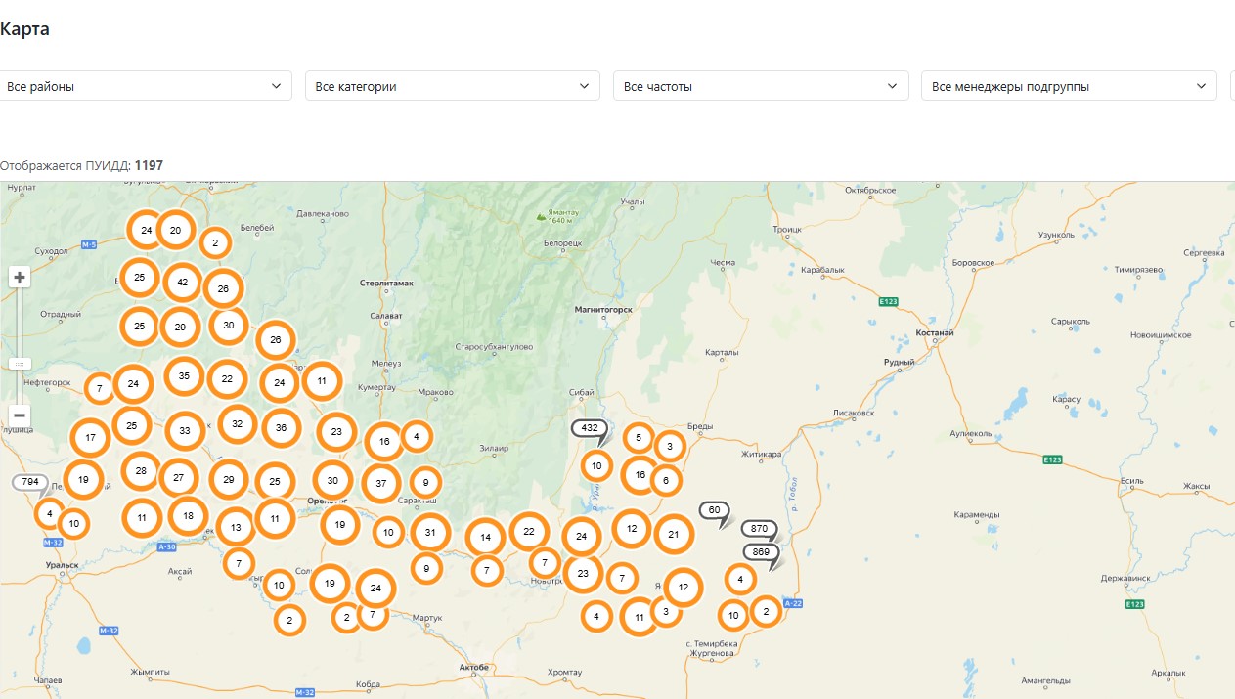Select the map marker labeled 432
1235x699 pixels.
point(590,429)
